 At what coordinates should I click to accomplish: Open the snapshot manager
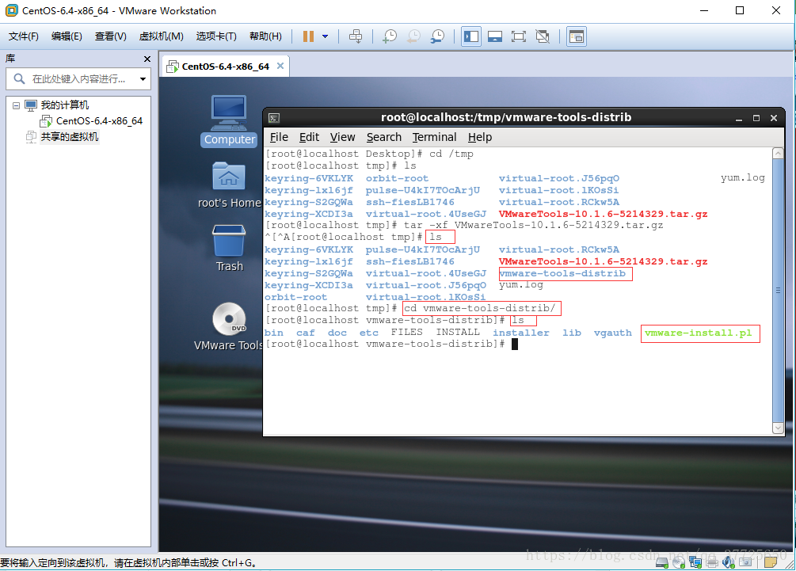click(x=437, y=36)
